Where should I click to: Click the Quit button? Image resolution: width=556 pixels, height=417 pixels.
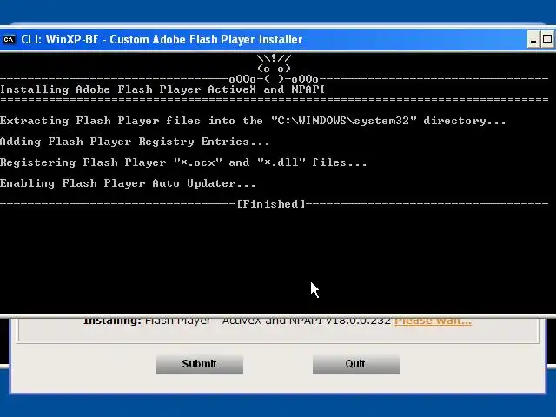pos(356,365)
